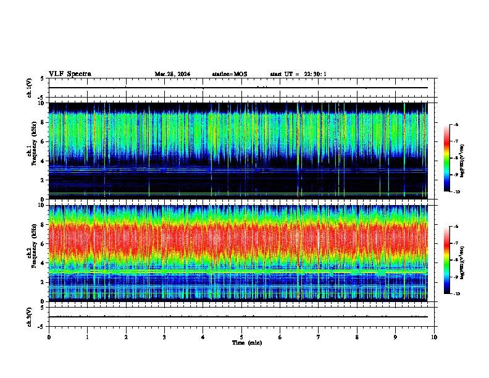The width and height of the screenshot is (489, 378).
Task: Click inside the ch.2 spectrogram plot
Action: (238, 253)
